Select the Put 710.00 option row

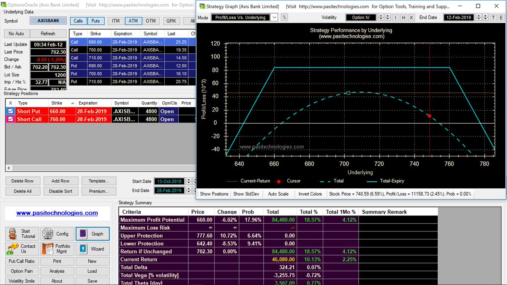pyautogui.click(x=133, y=81)
